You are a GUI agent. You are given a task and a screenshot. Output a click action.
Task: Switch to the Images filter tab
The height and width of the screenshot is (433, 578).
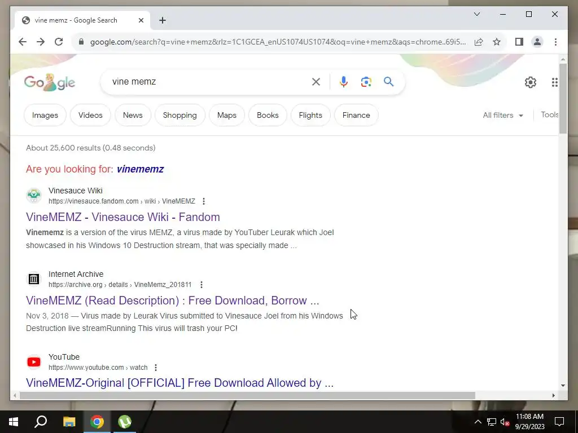click(x=45, y=115)
